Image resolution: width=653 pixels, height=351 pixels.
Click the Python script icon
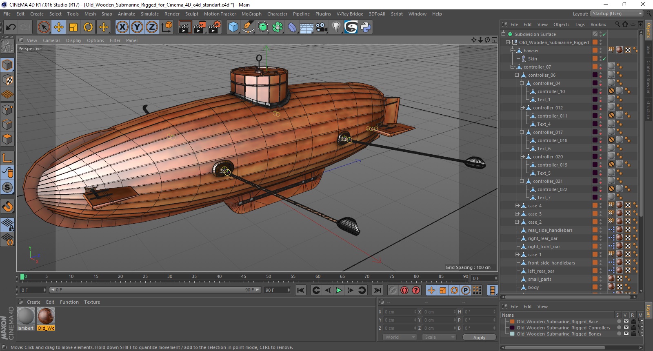[x=366, y=27]
